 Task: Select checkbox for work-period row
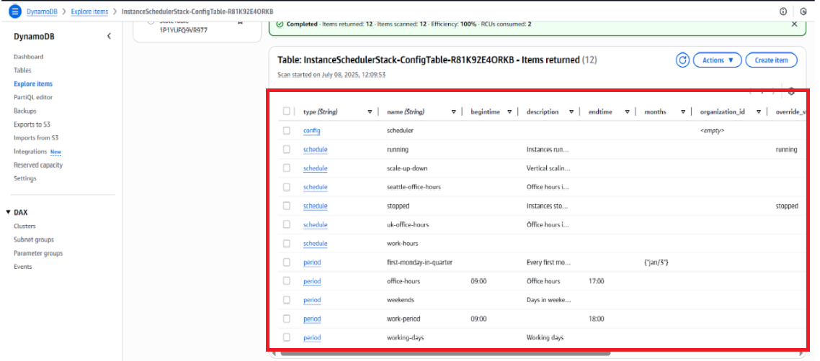point(287,319)
